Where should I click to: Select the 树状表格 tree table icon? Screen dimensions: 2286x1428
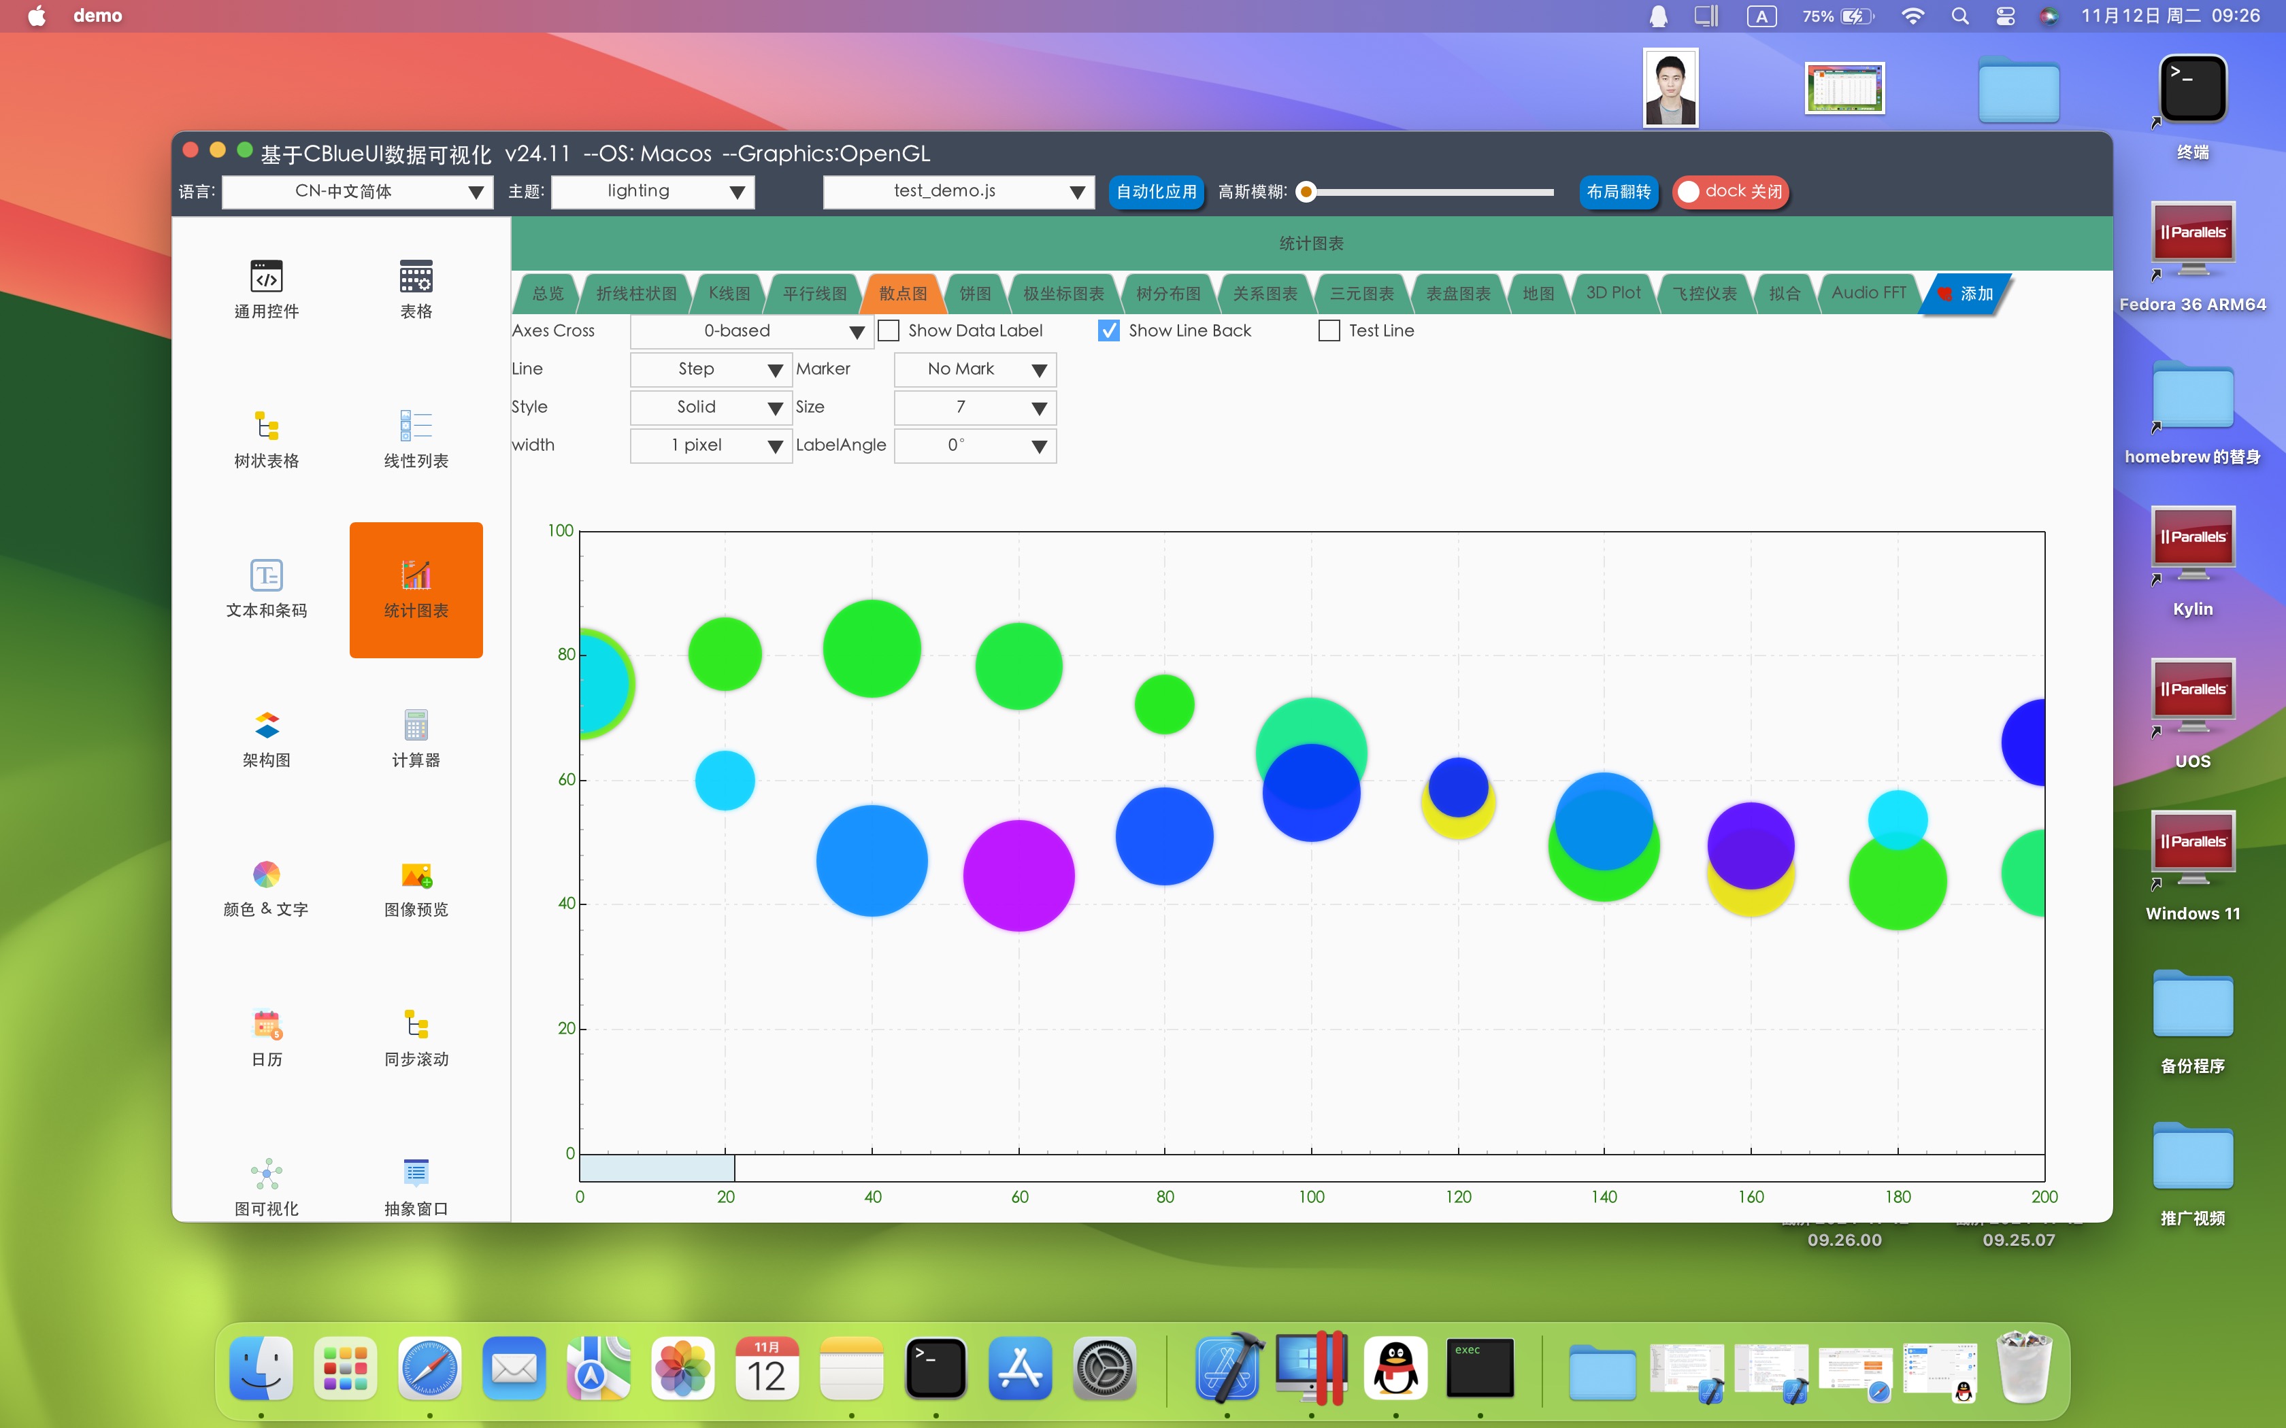click(x=267, y=426)
